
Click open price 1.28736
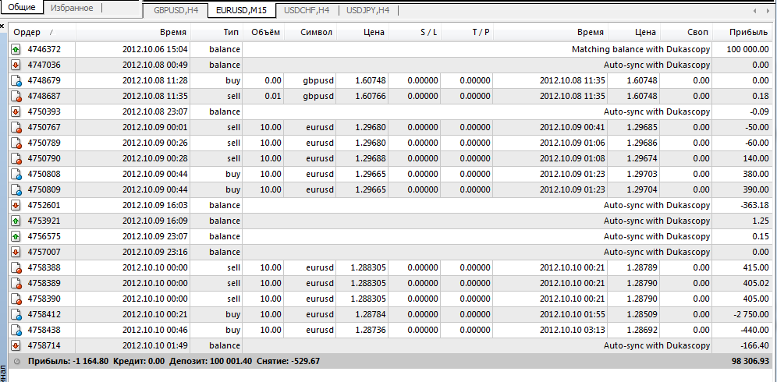click(370, 331)
